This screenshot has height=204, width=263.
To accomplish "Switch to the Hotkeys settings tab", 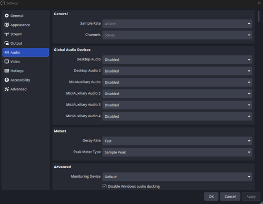I will click(26, 71).
